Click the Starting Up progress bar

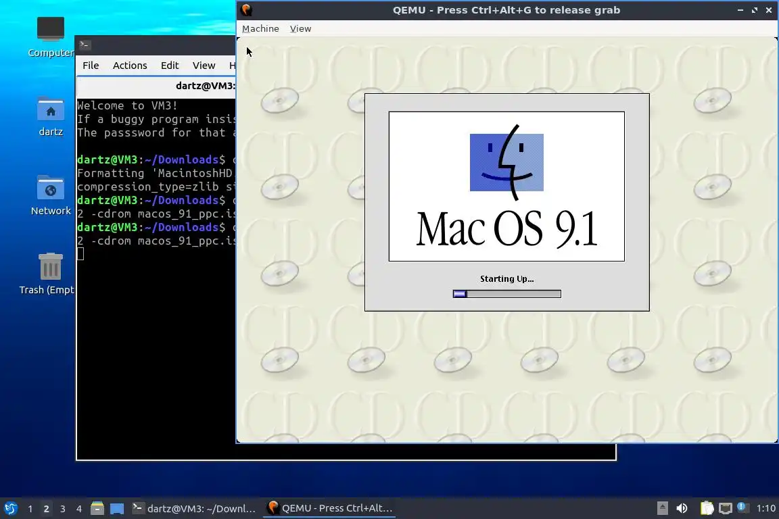coord(506,294)
